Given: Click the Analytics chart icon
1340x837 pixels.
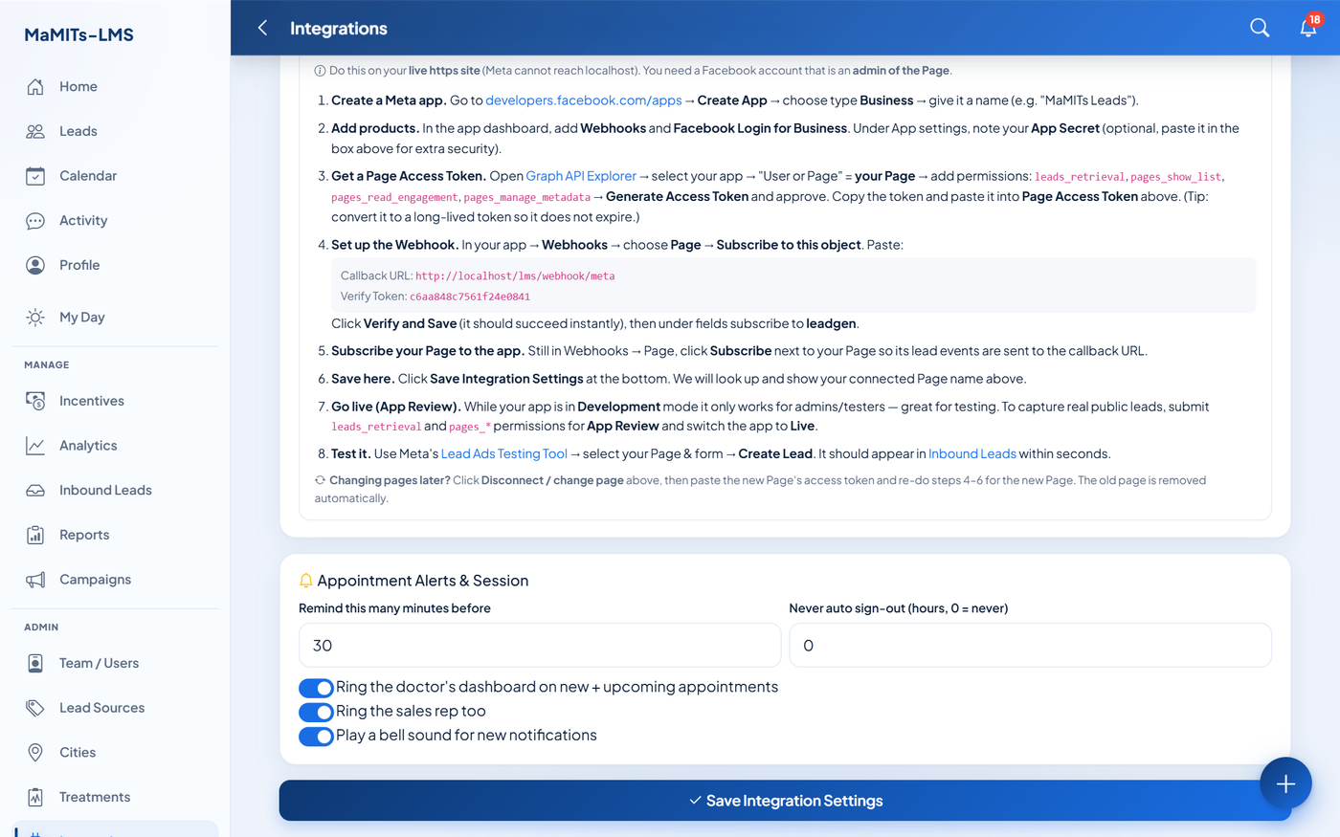Looking at the screenshot, I should pos(35,446).
